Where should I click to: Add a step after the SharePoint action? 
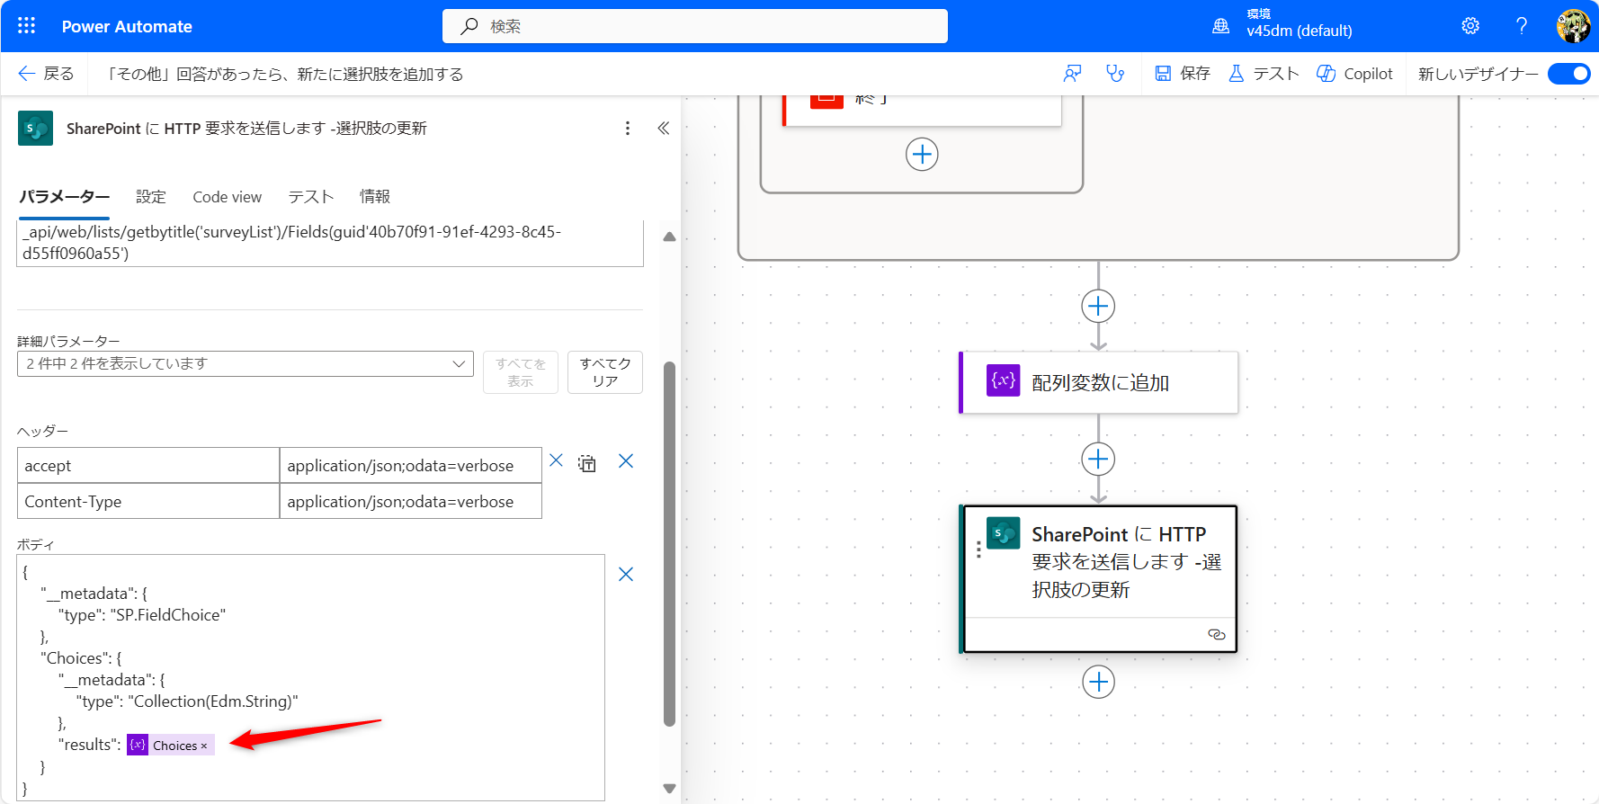pos(1098,683)
